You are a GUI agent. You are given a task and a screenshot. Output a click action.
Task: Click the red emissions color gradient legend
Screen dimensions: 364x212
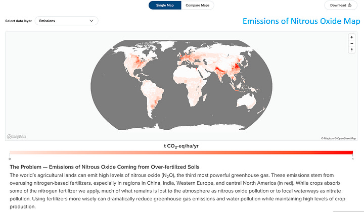[181, 152]
